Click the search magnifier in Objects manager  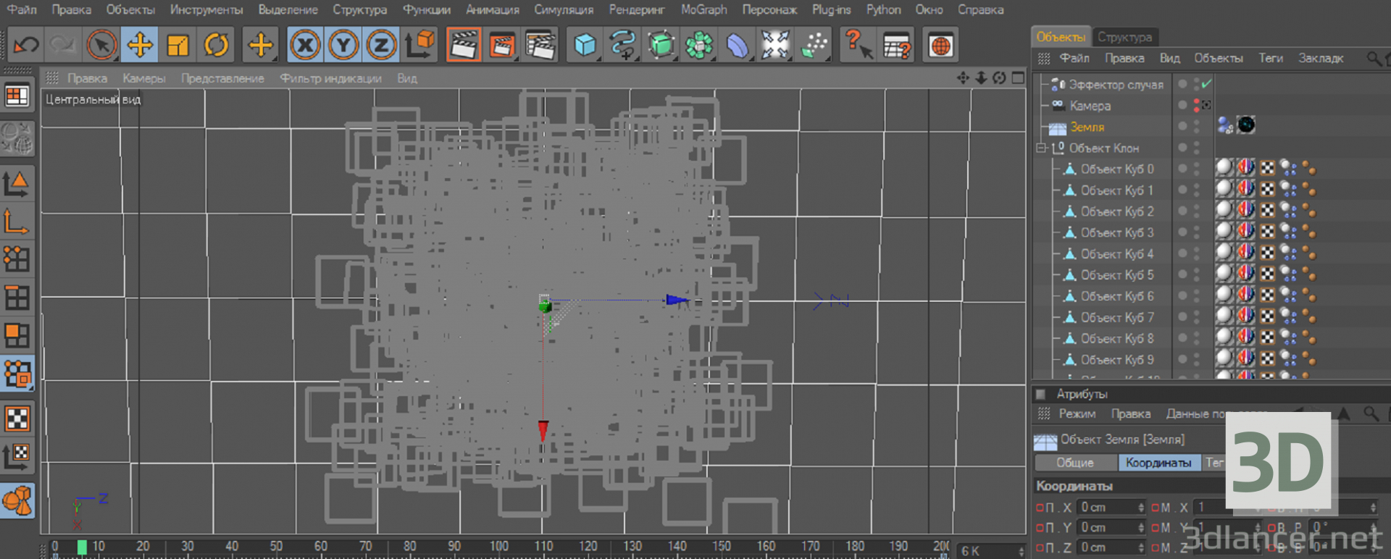(x=1373, y=58)
